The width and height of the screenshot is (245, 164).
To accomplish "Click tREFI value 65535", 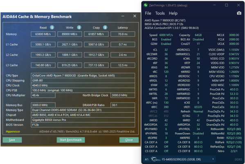I will (x=198, y=107).
